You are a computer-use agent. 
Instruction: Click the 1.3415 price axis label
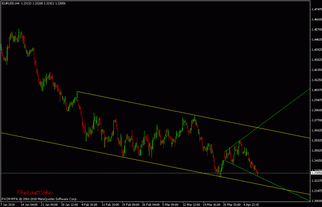(317, 161)
